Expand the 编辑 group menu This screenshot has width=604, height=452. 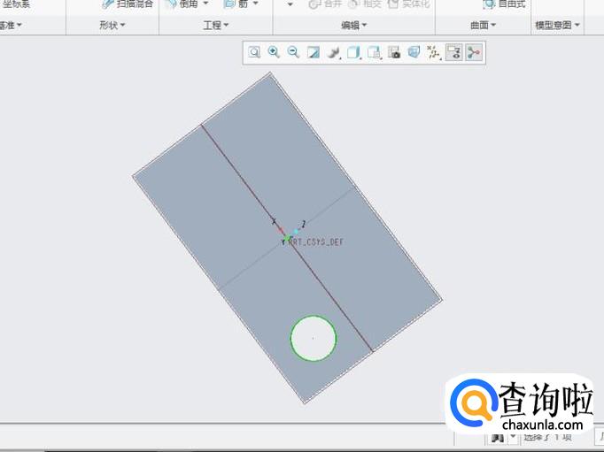click(354, 26)
